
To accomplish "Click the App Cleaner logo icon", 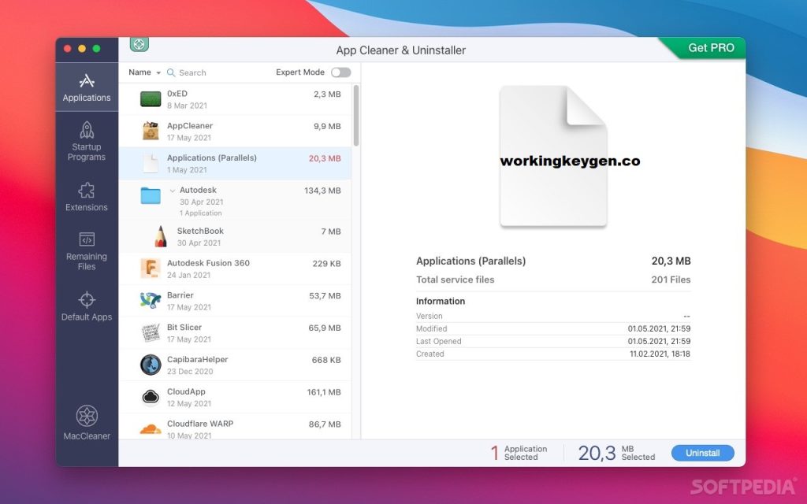I will (139, 45).
